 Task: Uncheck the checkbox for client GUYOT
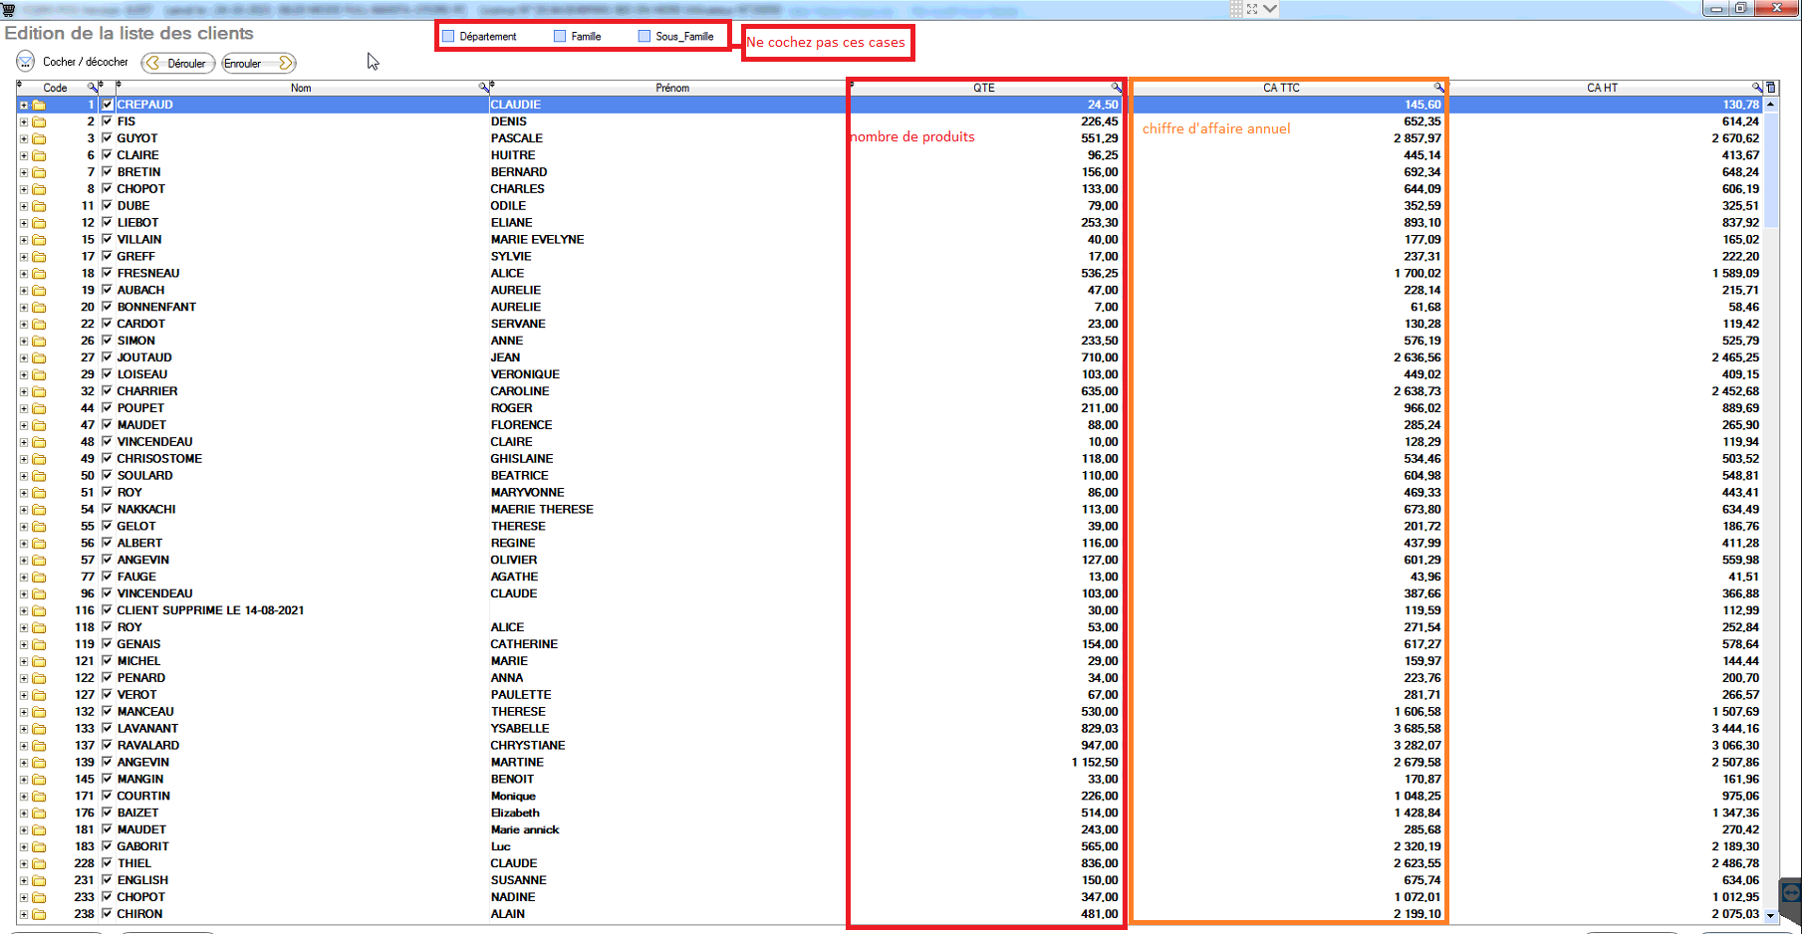pyautogui.click(x=107, y=138)
